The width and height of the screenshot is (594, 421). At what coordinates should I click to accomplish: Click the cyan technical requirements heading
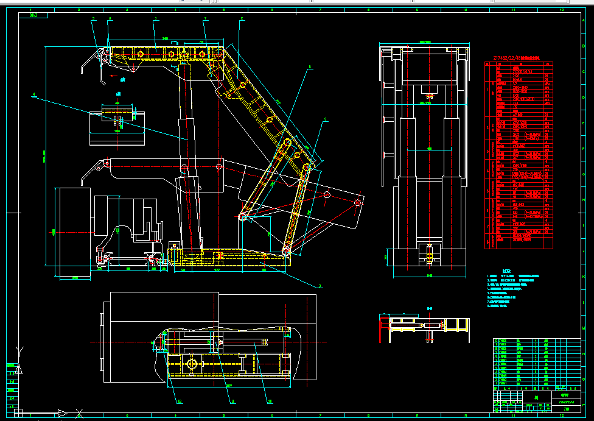point(506,271)
